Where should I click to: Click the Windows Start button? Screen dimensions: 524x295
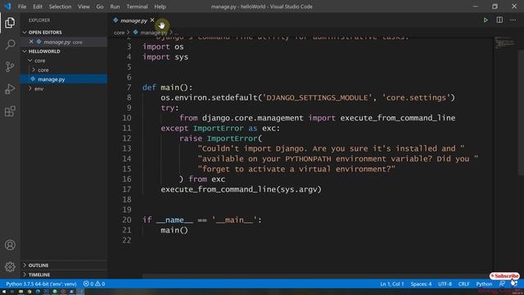click(3, 292)
